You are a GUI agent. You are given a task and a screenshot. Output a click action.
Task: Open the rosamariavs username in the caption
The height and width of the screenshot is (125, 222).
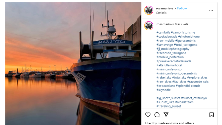pos(165,24)
